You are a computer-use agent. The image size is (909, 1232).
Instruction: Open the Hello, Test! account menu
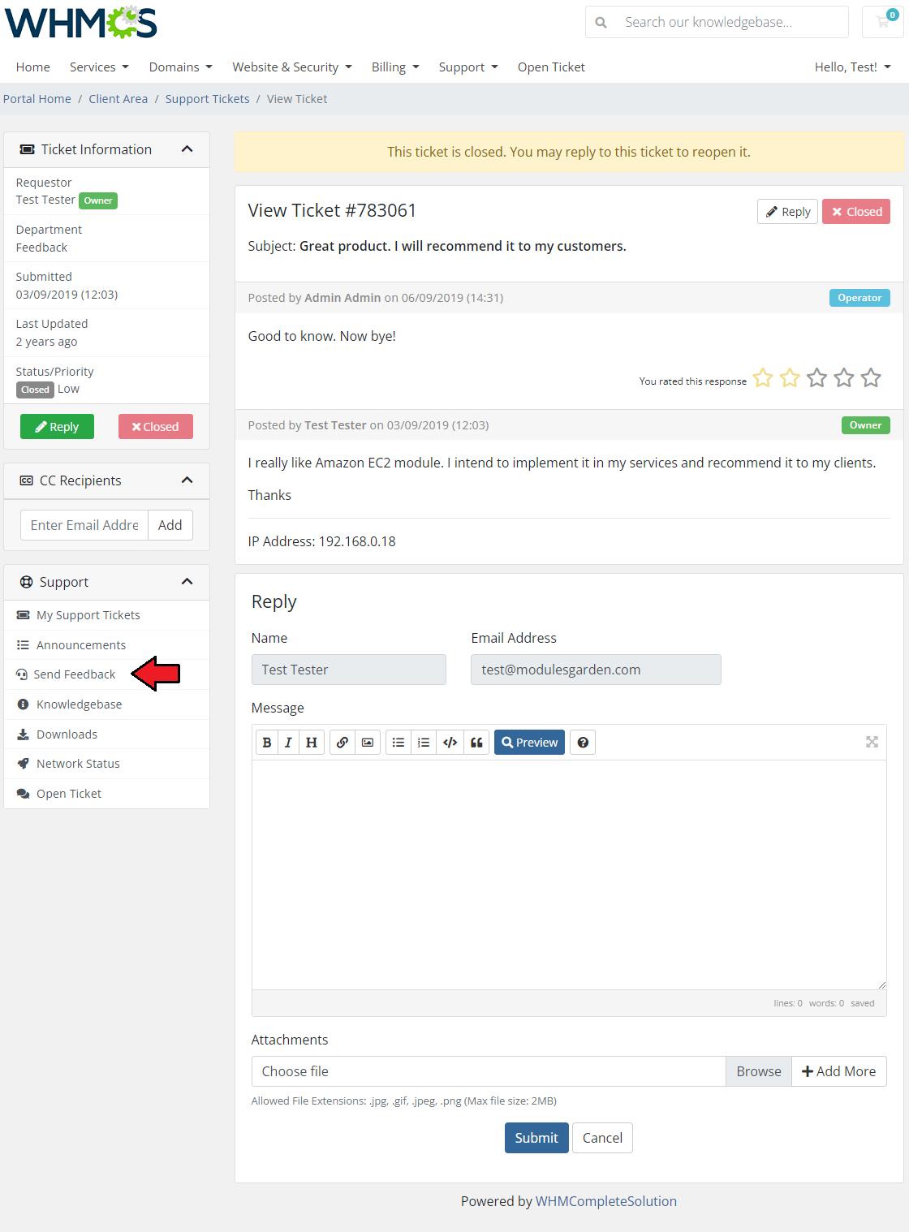[853, 67]
